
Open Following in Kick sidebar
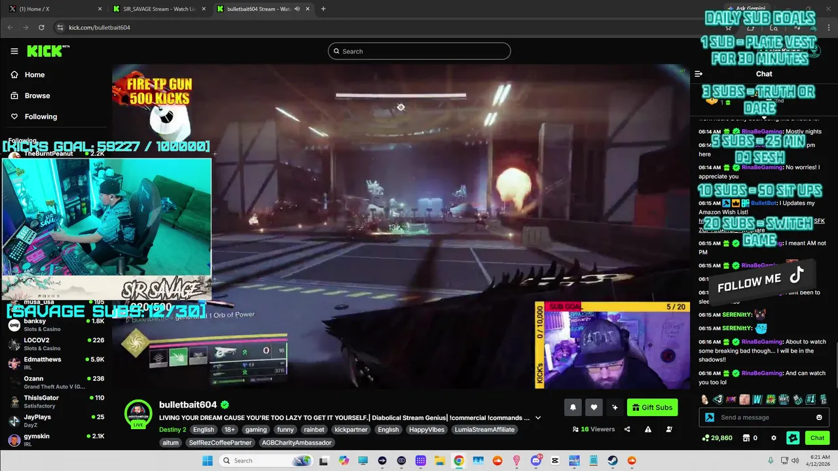33,116
